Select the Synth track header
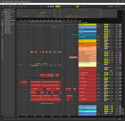Screen dimensions: 125x121 [87, 30]
